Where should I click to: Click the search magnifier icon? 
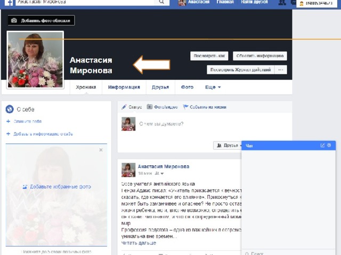tap(161, 3)
